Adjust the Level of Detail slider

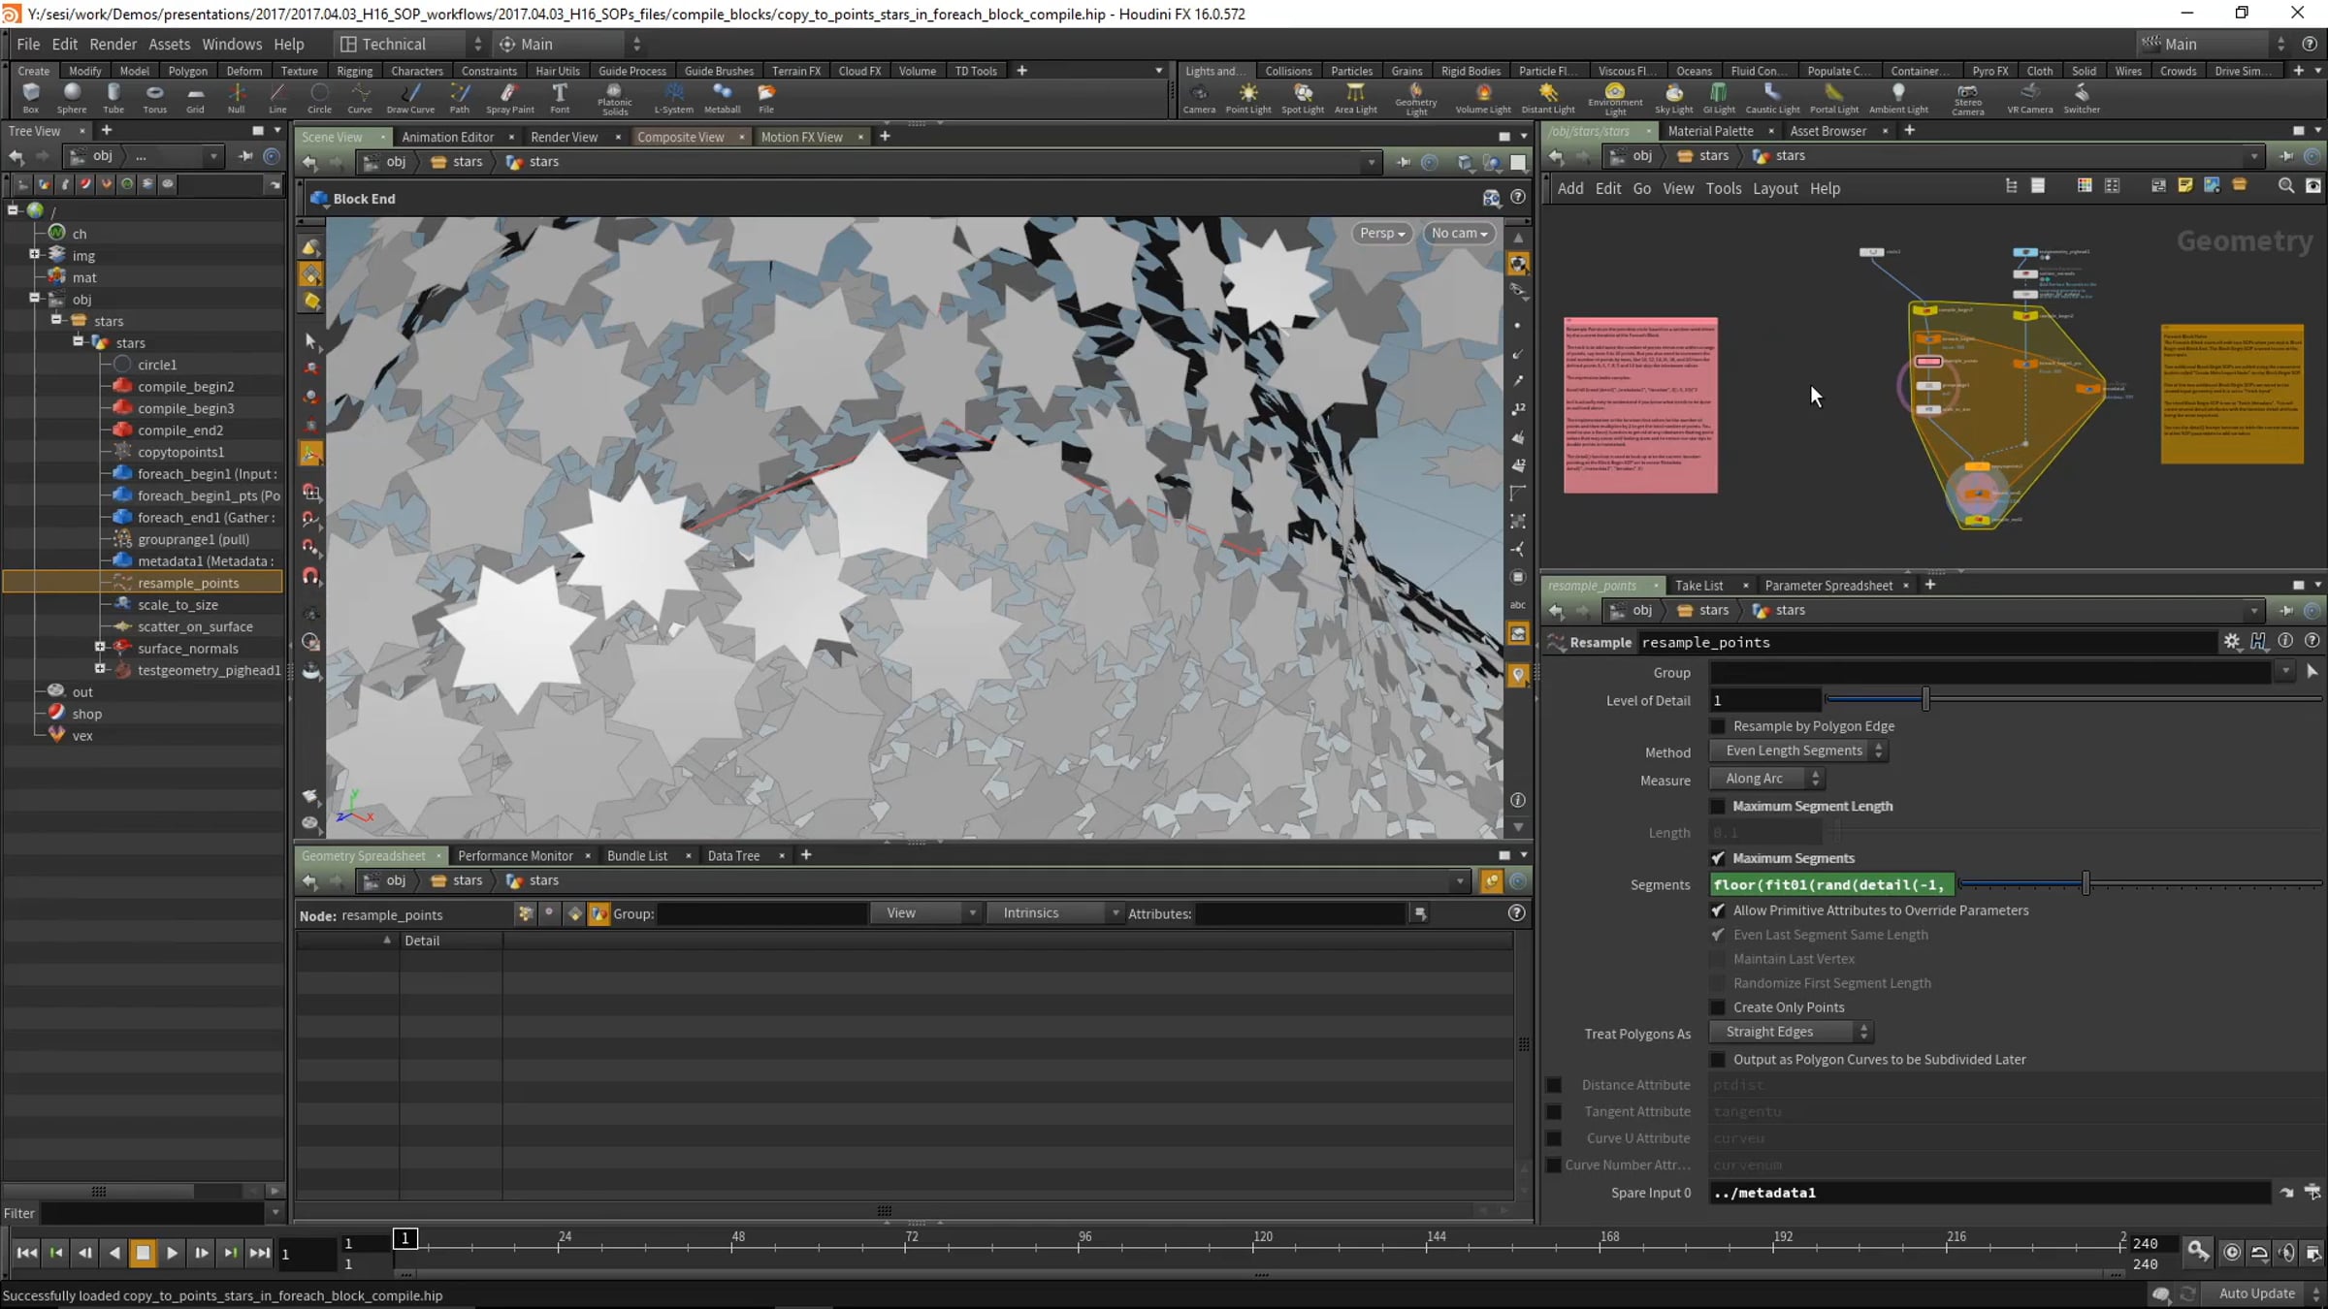click(x=1926, y=699)
